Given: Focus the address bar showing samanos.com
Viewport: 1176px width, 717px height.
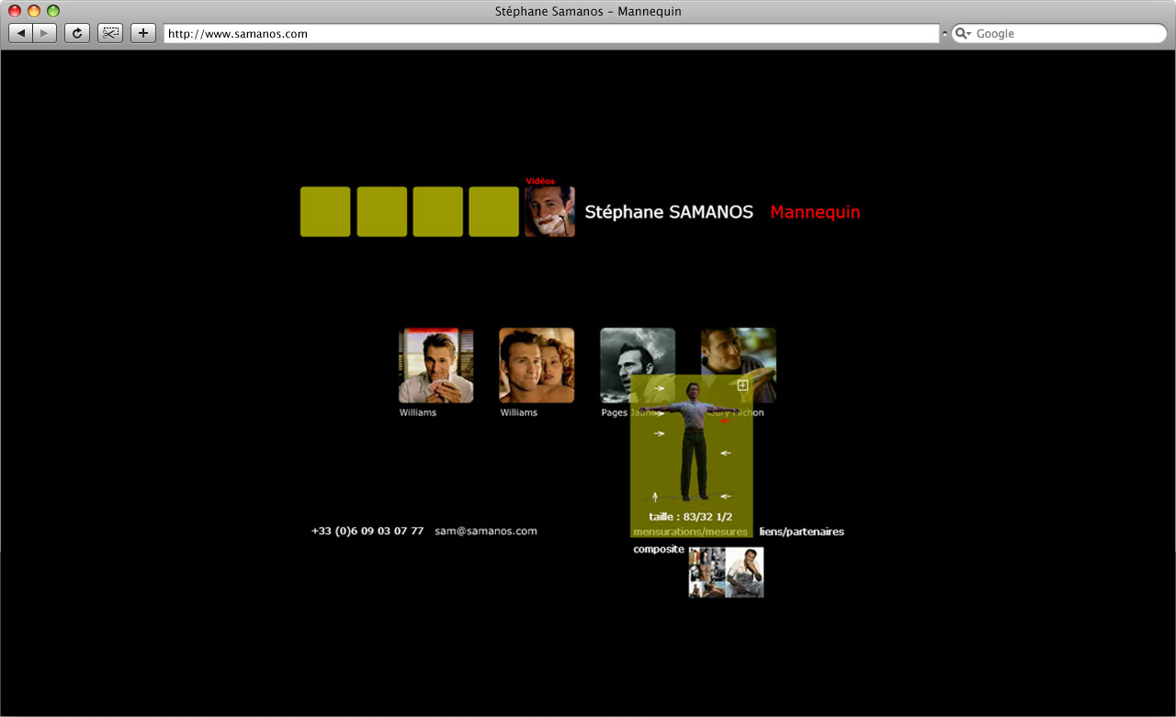Looking at the screenshot, I should 551,34.
